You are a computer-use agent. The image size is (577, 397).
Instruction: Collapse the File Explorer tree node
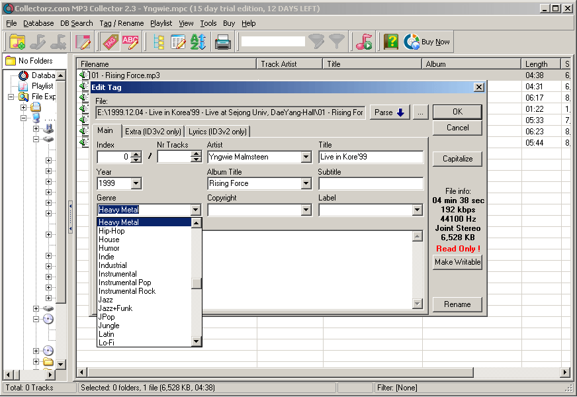pos(12,97)
